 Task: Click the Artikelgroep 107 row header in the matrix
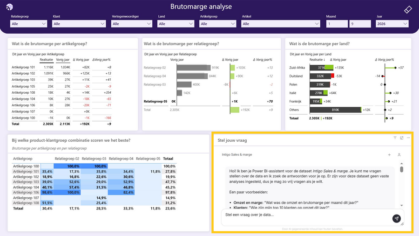point(26,198)
